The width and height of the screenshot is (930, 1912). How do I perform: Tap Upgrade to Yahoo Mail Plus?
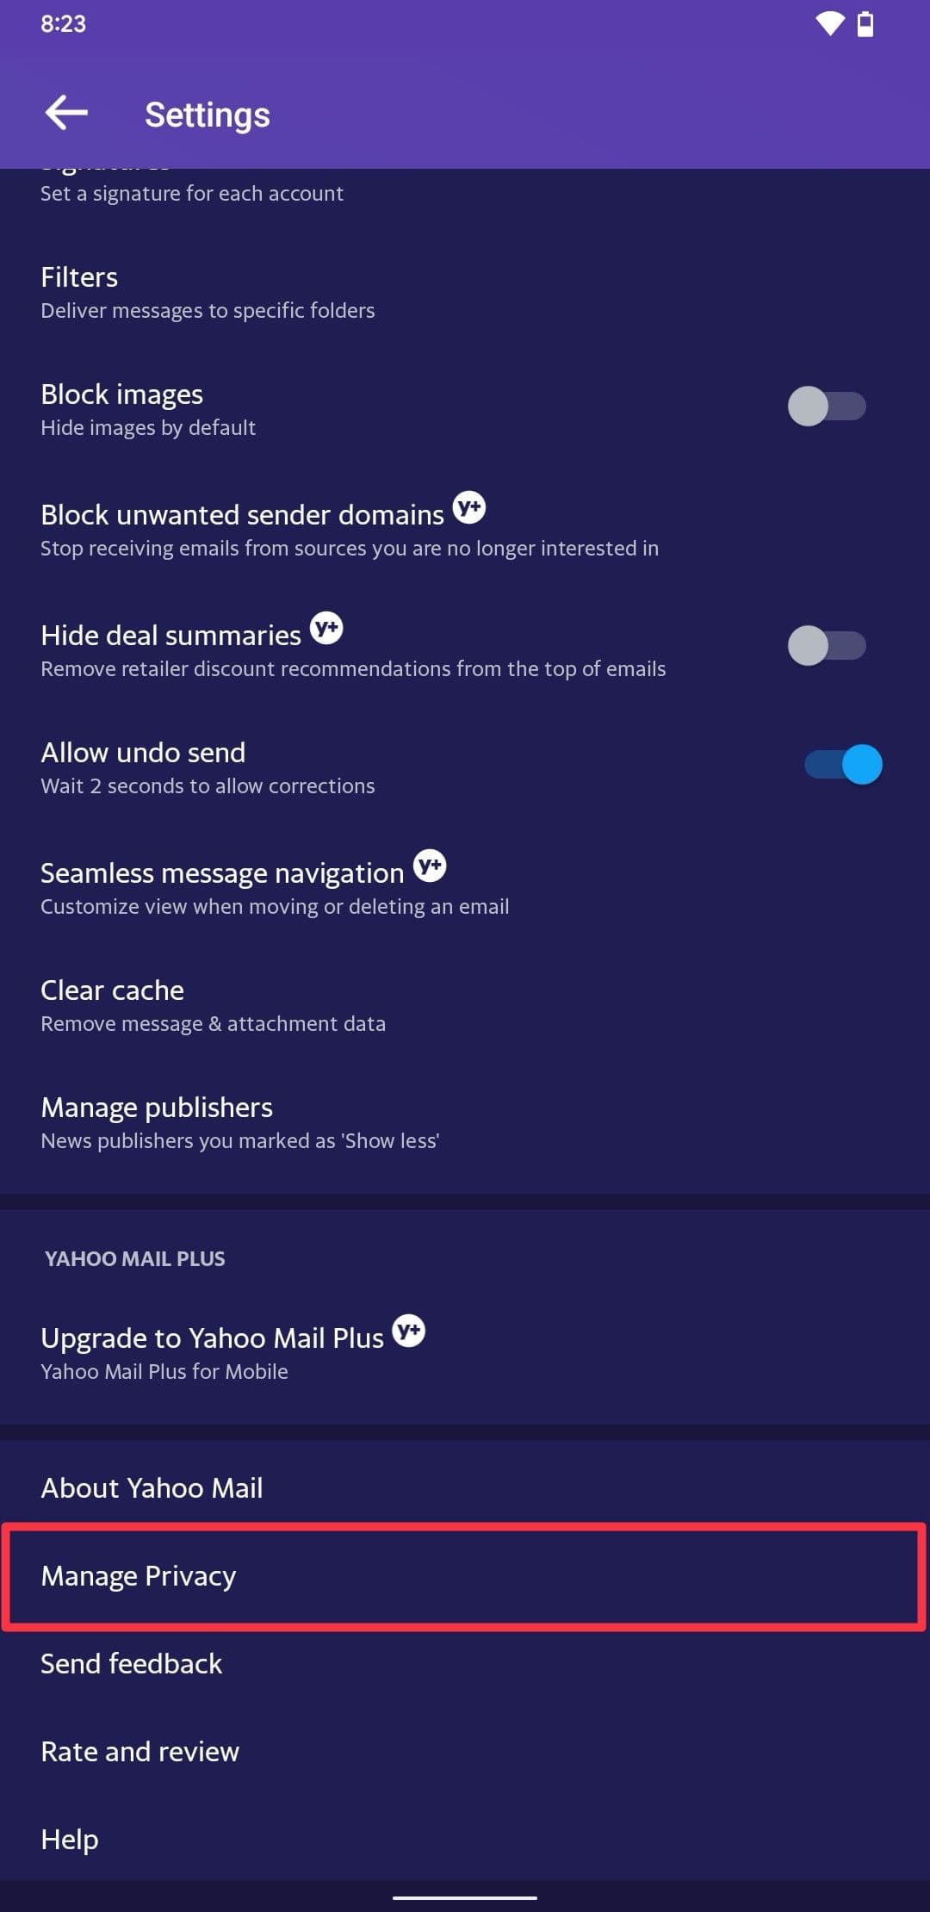click(212, 1352)
